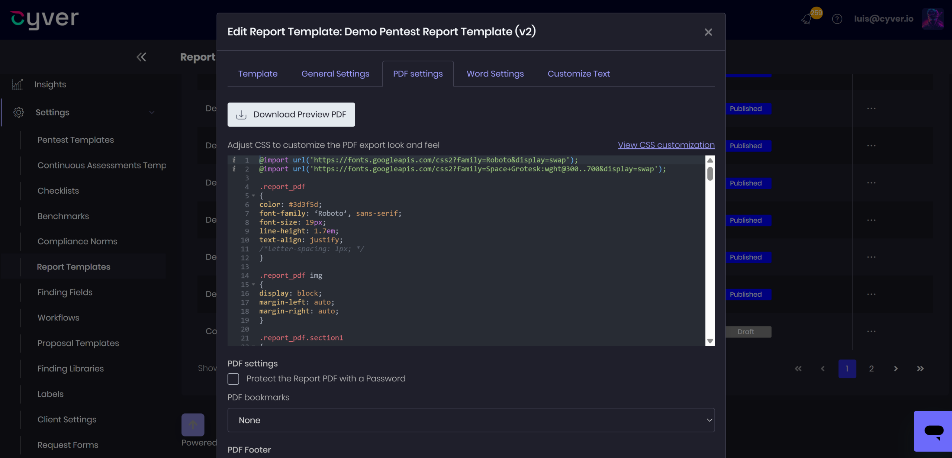Image resolution: width=952 pixels, height=458 pixels.
Task: Open the PDF bookmarks dropdown
Action: (471, 420)
